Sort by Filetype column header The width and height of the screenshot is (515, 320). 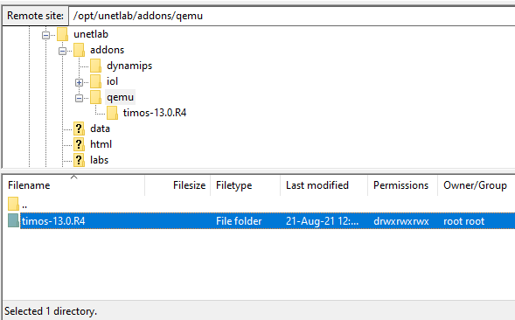click(x=246, y=185)
